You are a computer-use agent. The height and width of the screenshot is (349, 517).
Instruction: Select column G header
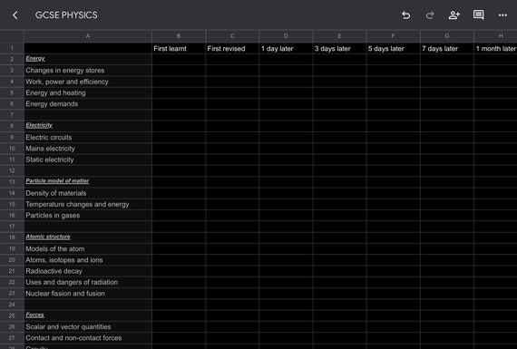click(x=447, y=36)
